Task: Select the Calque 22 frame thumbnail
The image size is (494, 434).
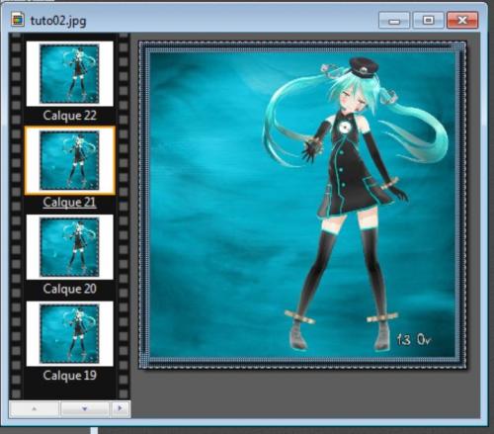Action: (69, 73)
